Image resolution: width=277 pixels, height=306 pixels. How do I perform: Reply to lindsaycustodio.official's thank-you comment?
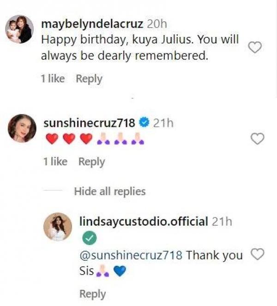pos(92,294)
